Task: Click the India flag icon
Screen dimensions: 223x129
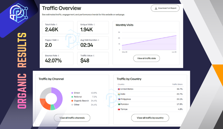Action: 119,94
